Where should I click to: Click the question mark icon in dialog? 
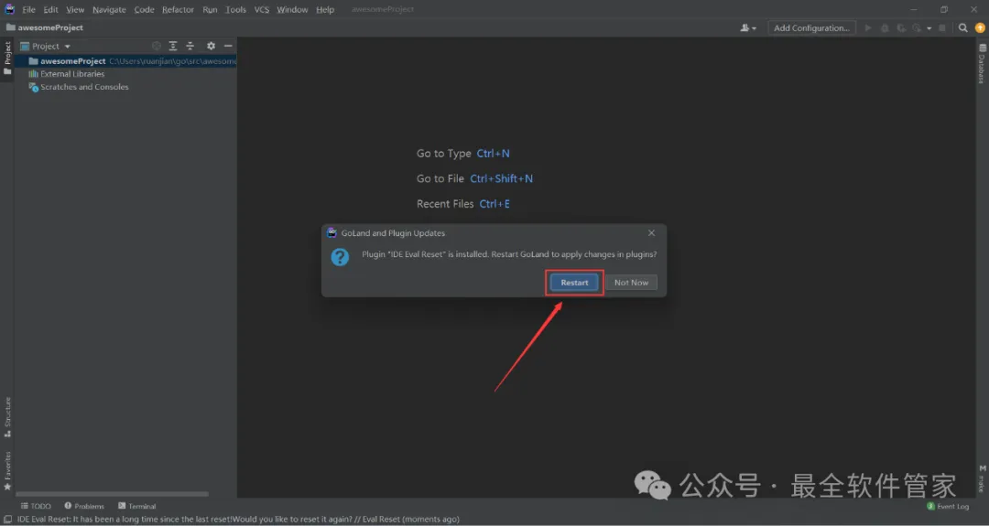[340, 257]
